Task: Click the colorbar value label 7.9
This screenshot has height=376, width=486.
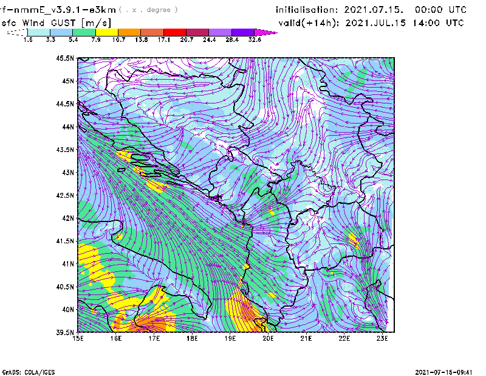Action: point(96,40)
